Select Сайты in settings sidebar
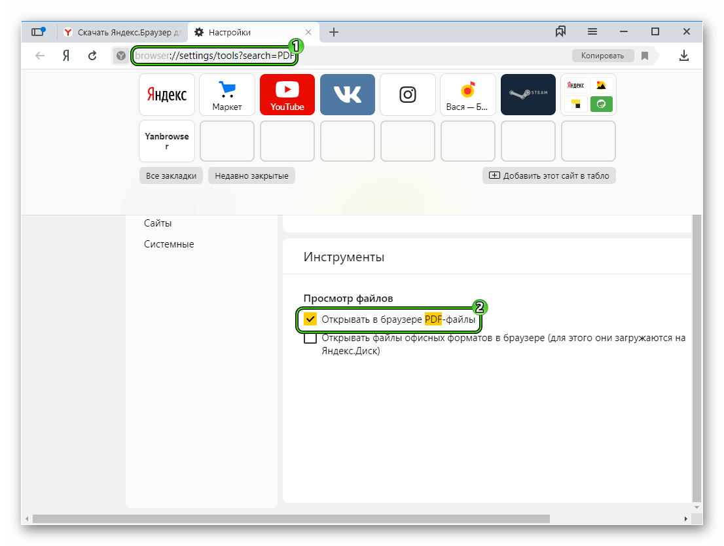724x546 pixels. [x=158, y=223]
